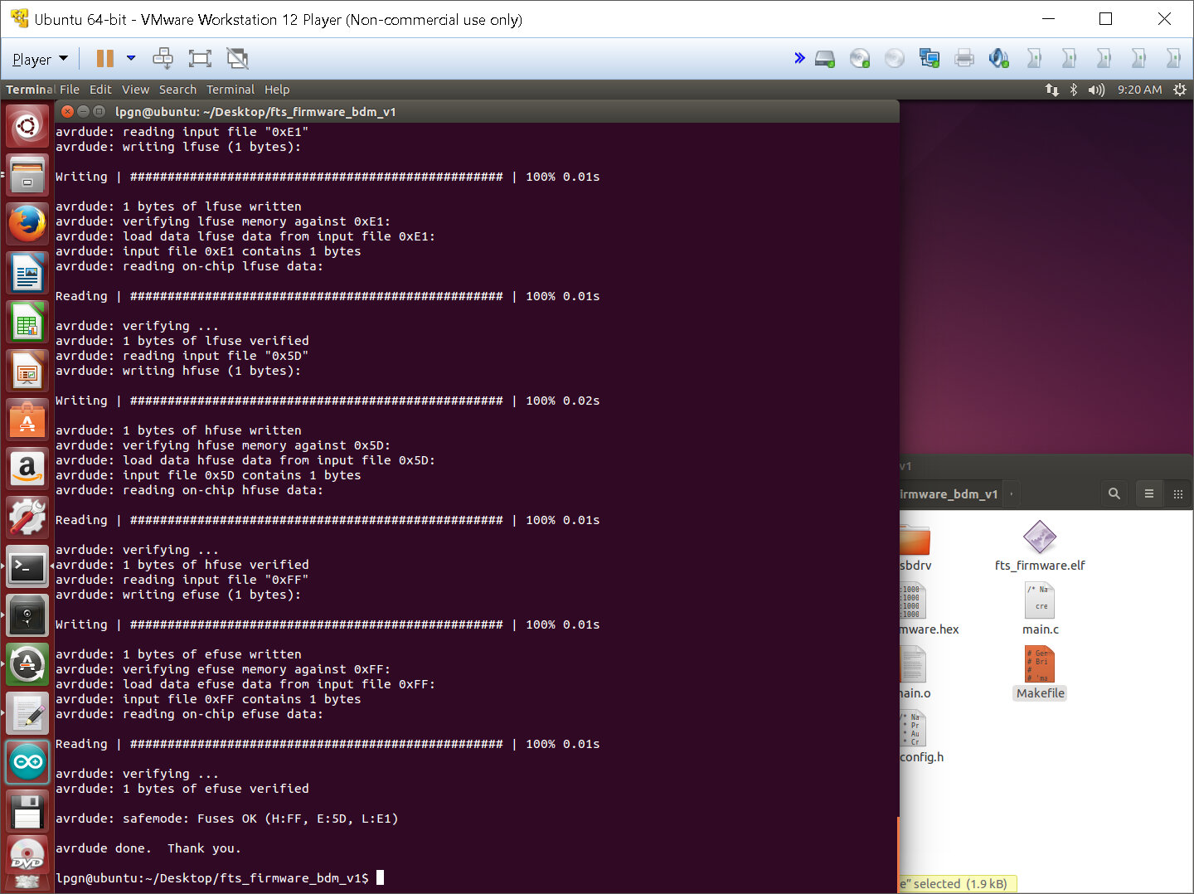The height and width of the screenshot is (894, 1194).
Task: Select the Makefile in Files window
Action: point(1040,673)
